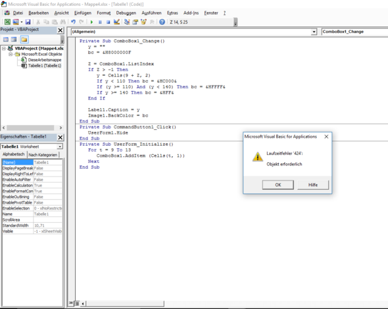Switch to the Nach Kategorien tab
This screenshot has width=388, height=309.
point(43,155)
